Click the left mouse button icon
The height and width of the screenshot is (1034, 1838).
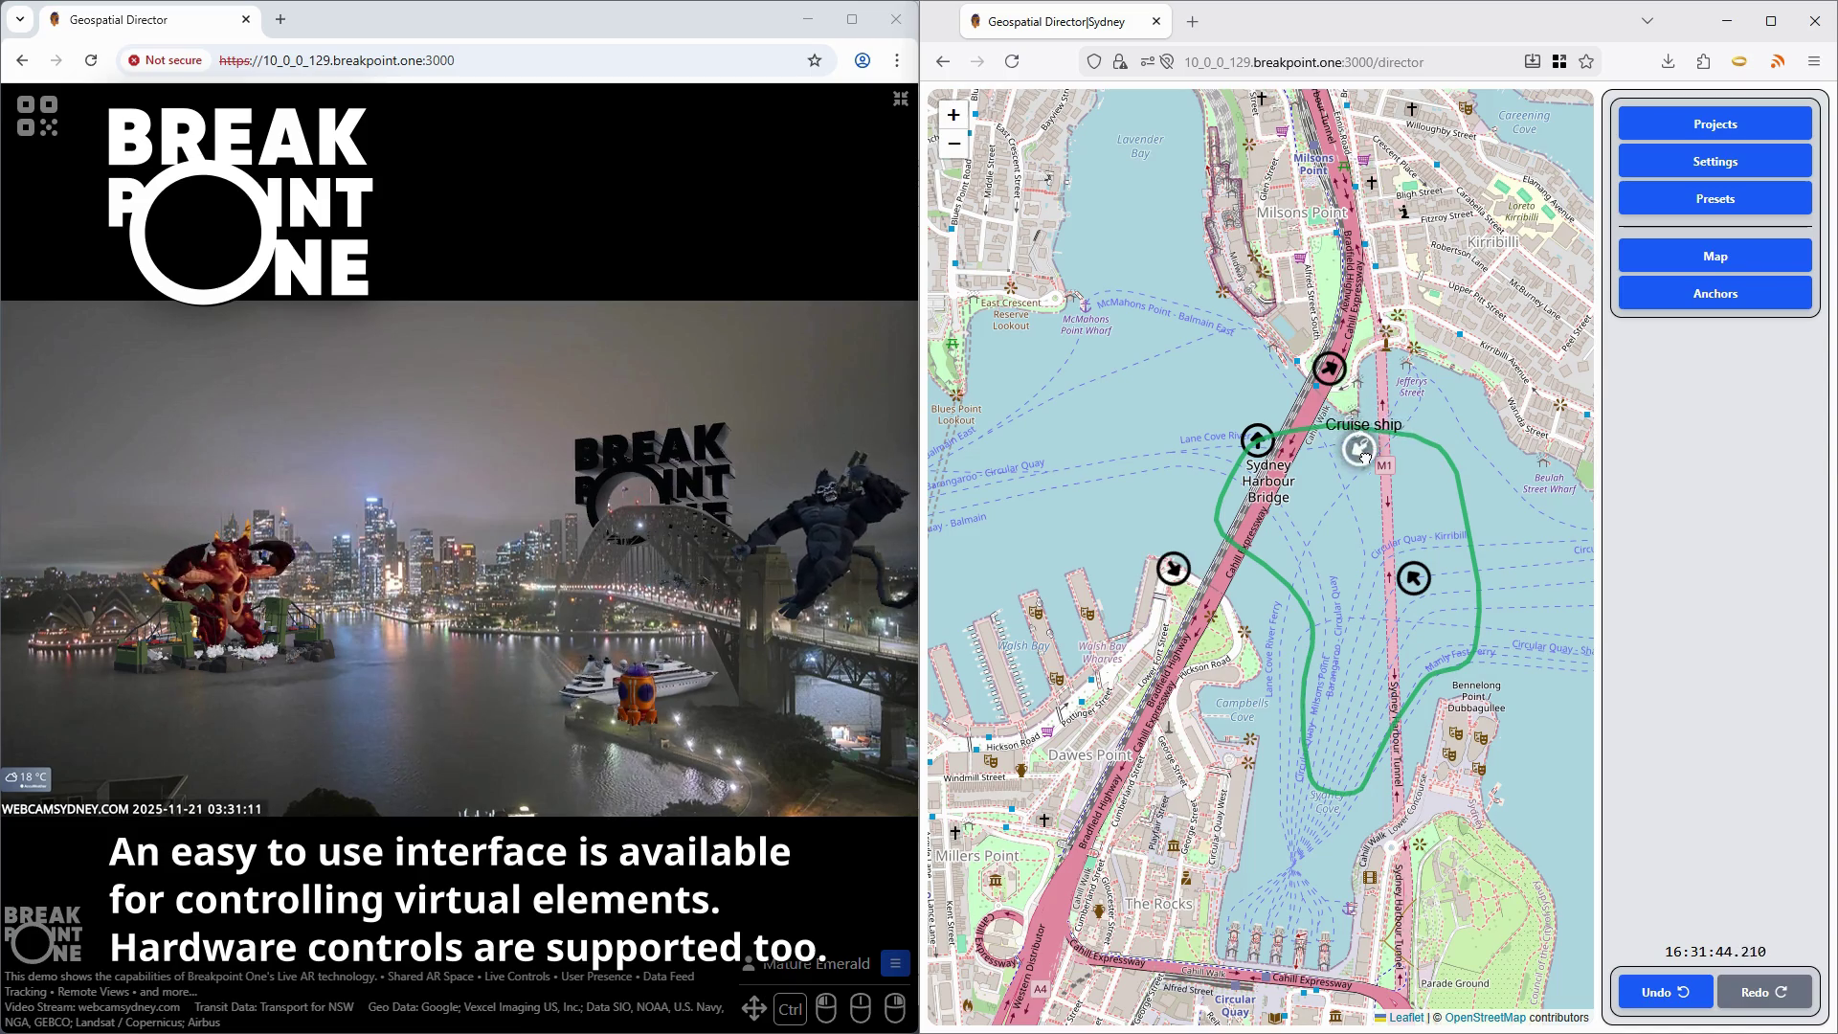[825, 1008]
